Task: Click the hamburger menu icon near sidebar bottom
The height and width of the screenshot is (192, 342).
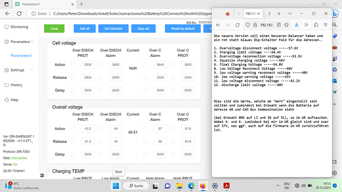Action: (42, 176)
